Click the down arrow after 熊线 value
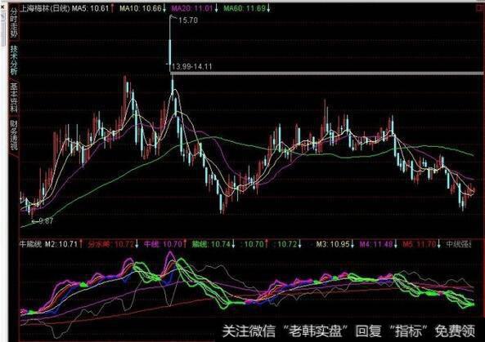The width and height of the screenshot is (485, 342). pos(233,245)
